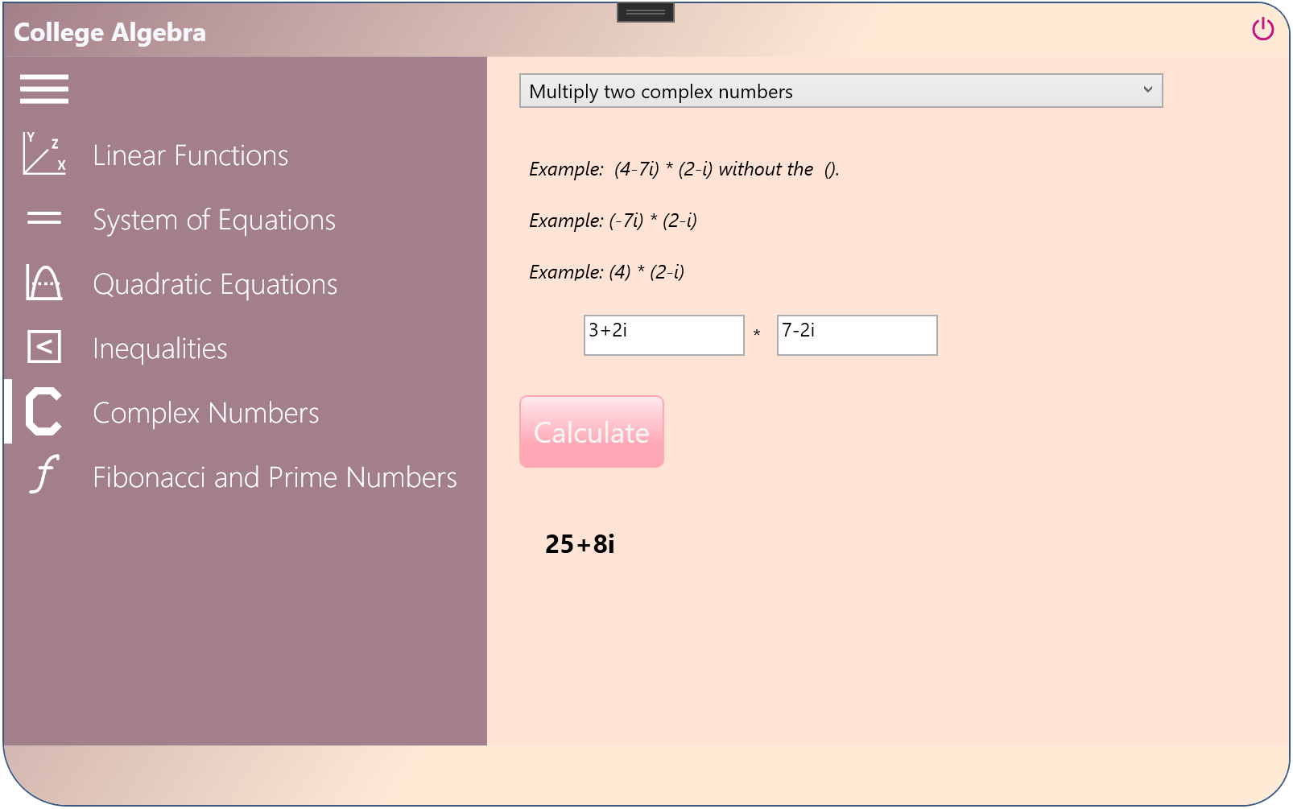Select the example line (4-7i) * (2-i)

pos(683,169)
